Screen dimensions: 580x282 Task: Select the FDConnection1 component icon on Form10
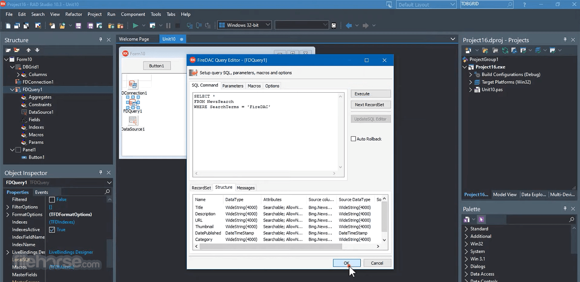point(133,84)
